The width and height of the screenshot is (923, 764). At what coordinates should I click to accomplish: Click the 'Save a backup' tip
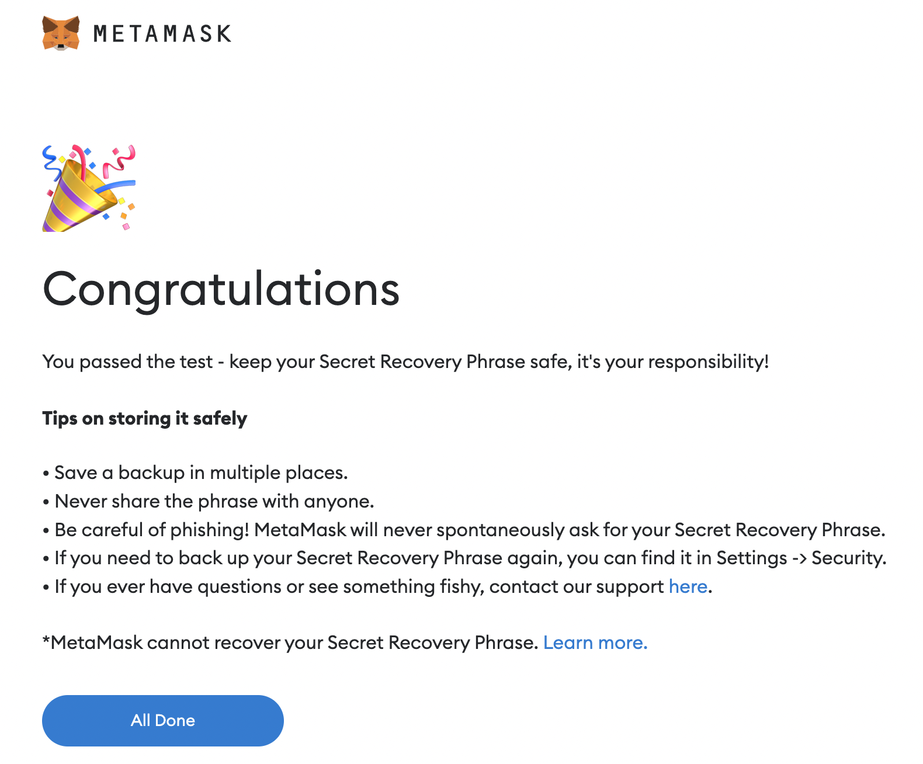(x=201, y=473)
